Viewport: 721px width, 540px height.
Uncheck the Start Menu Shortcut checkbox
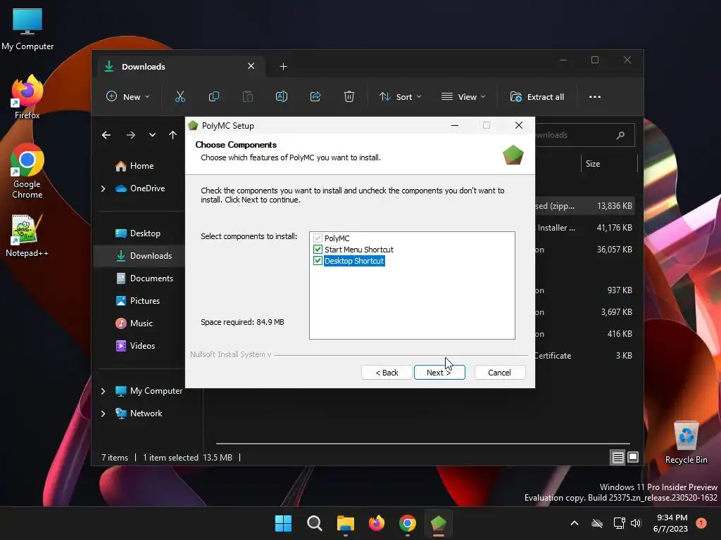tap(318, 250)
